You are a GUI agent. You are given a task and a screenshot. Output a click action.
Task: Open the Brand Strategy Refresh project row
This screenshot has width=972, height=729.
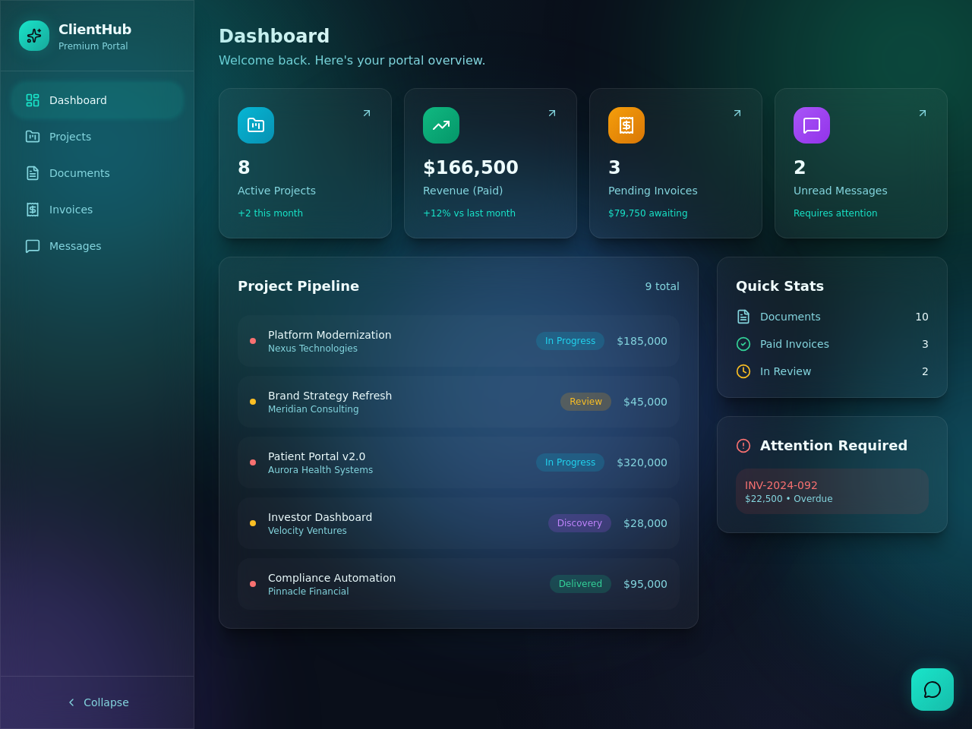point(459,402)
